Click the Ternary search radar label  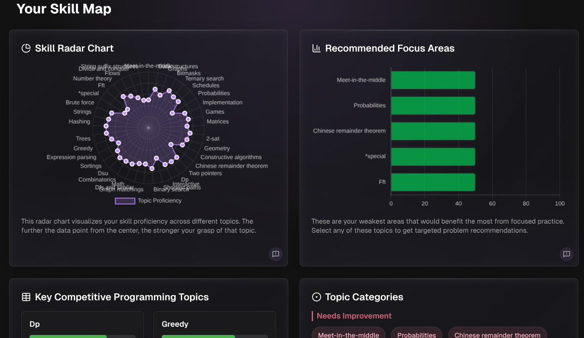[204, 78]
